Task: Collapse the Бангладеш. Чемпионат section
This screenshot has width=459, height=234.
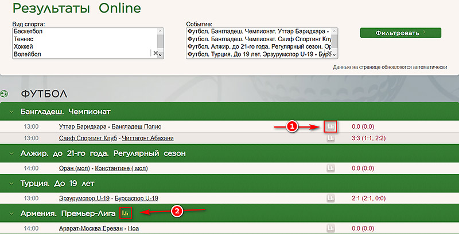Action: pos(11,112)
